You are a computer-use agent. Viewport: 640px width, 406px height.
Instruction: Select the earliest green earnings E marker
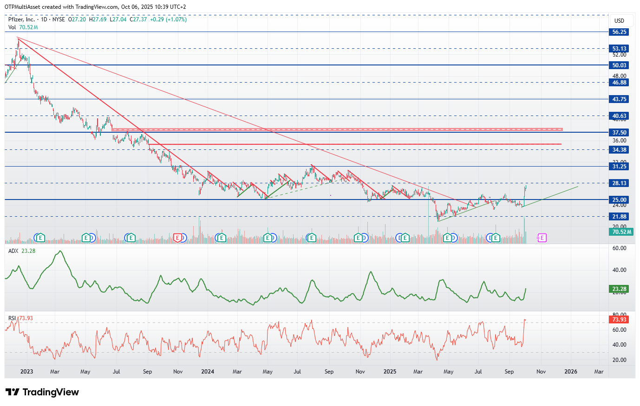[x=40, y=238]
